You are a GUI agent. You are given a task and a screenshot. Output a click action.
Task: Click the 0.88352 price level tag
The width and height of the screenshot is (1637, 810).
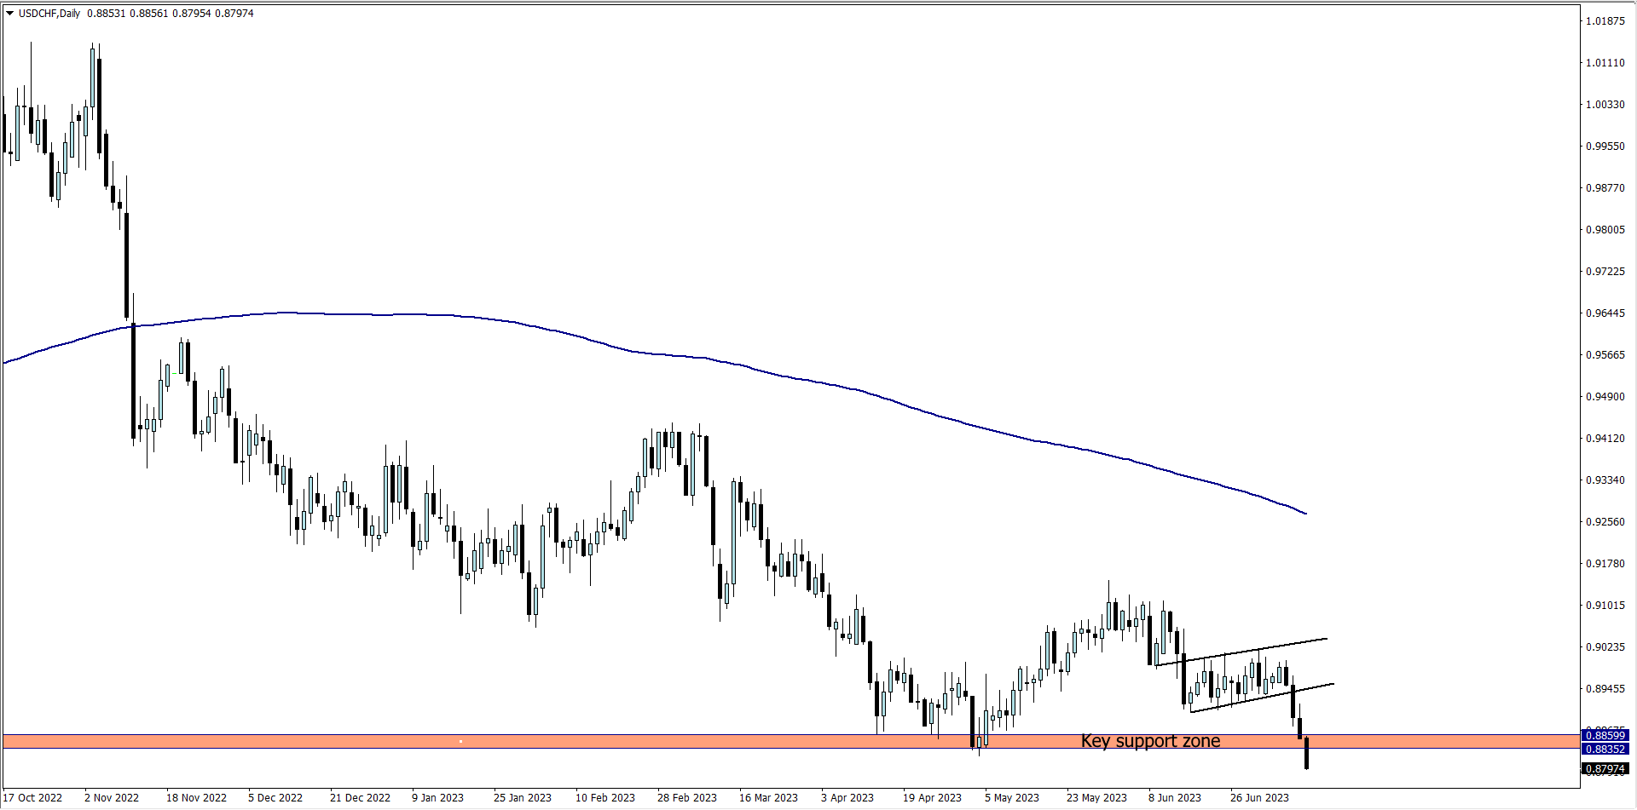[x=1605, y=750]
